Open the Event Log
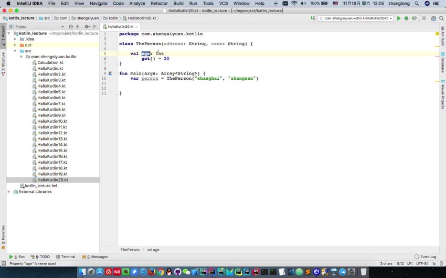The image size is (446, 278). coord(425,256)
